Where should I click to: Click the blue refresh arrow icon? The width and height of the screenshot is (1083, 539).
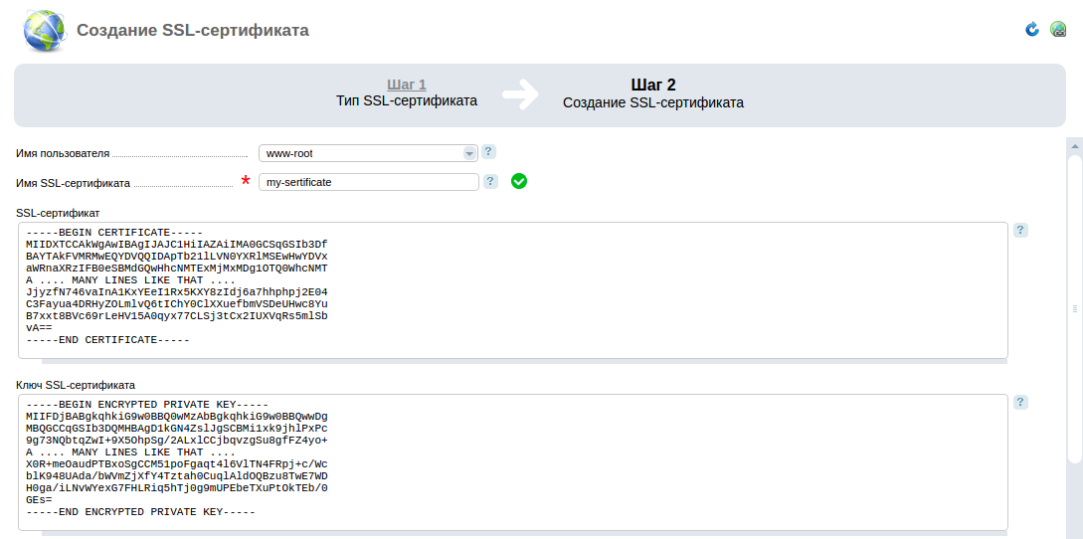pos(1032,30)
